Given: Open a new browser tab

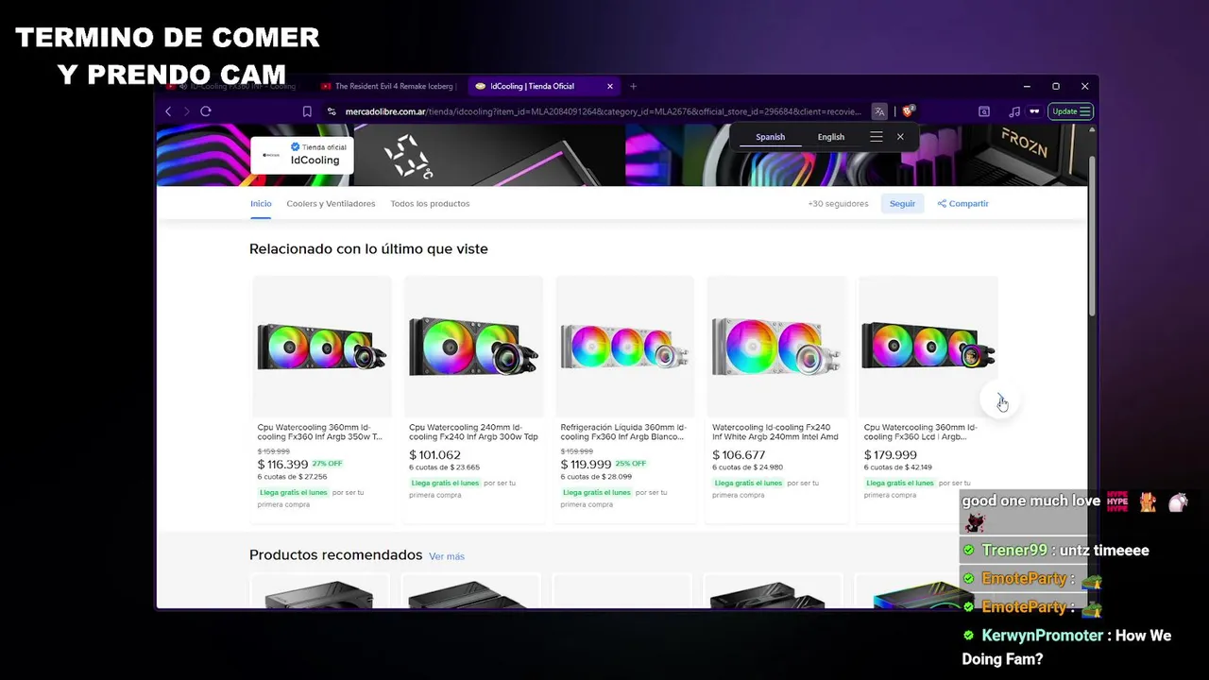Looking at the screenshot, I should pyautogui.click(x=633, y=86).
